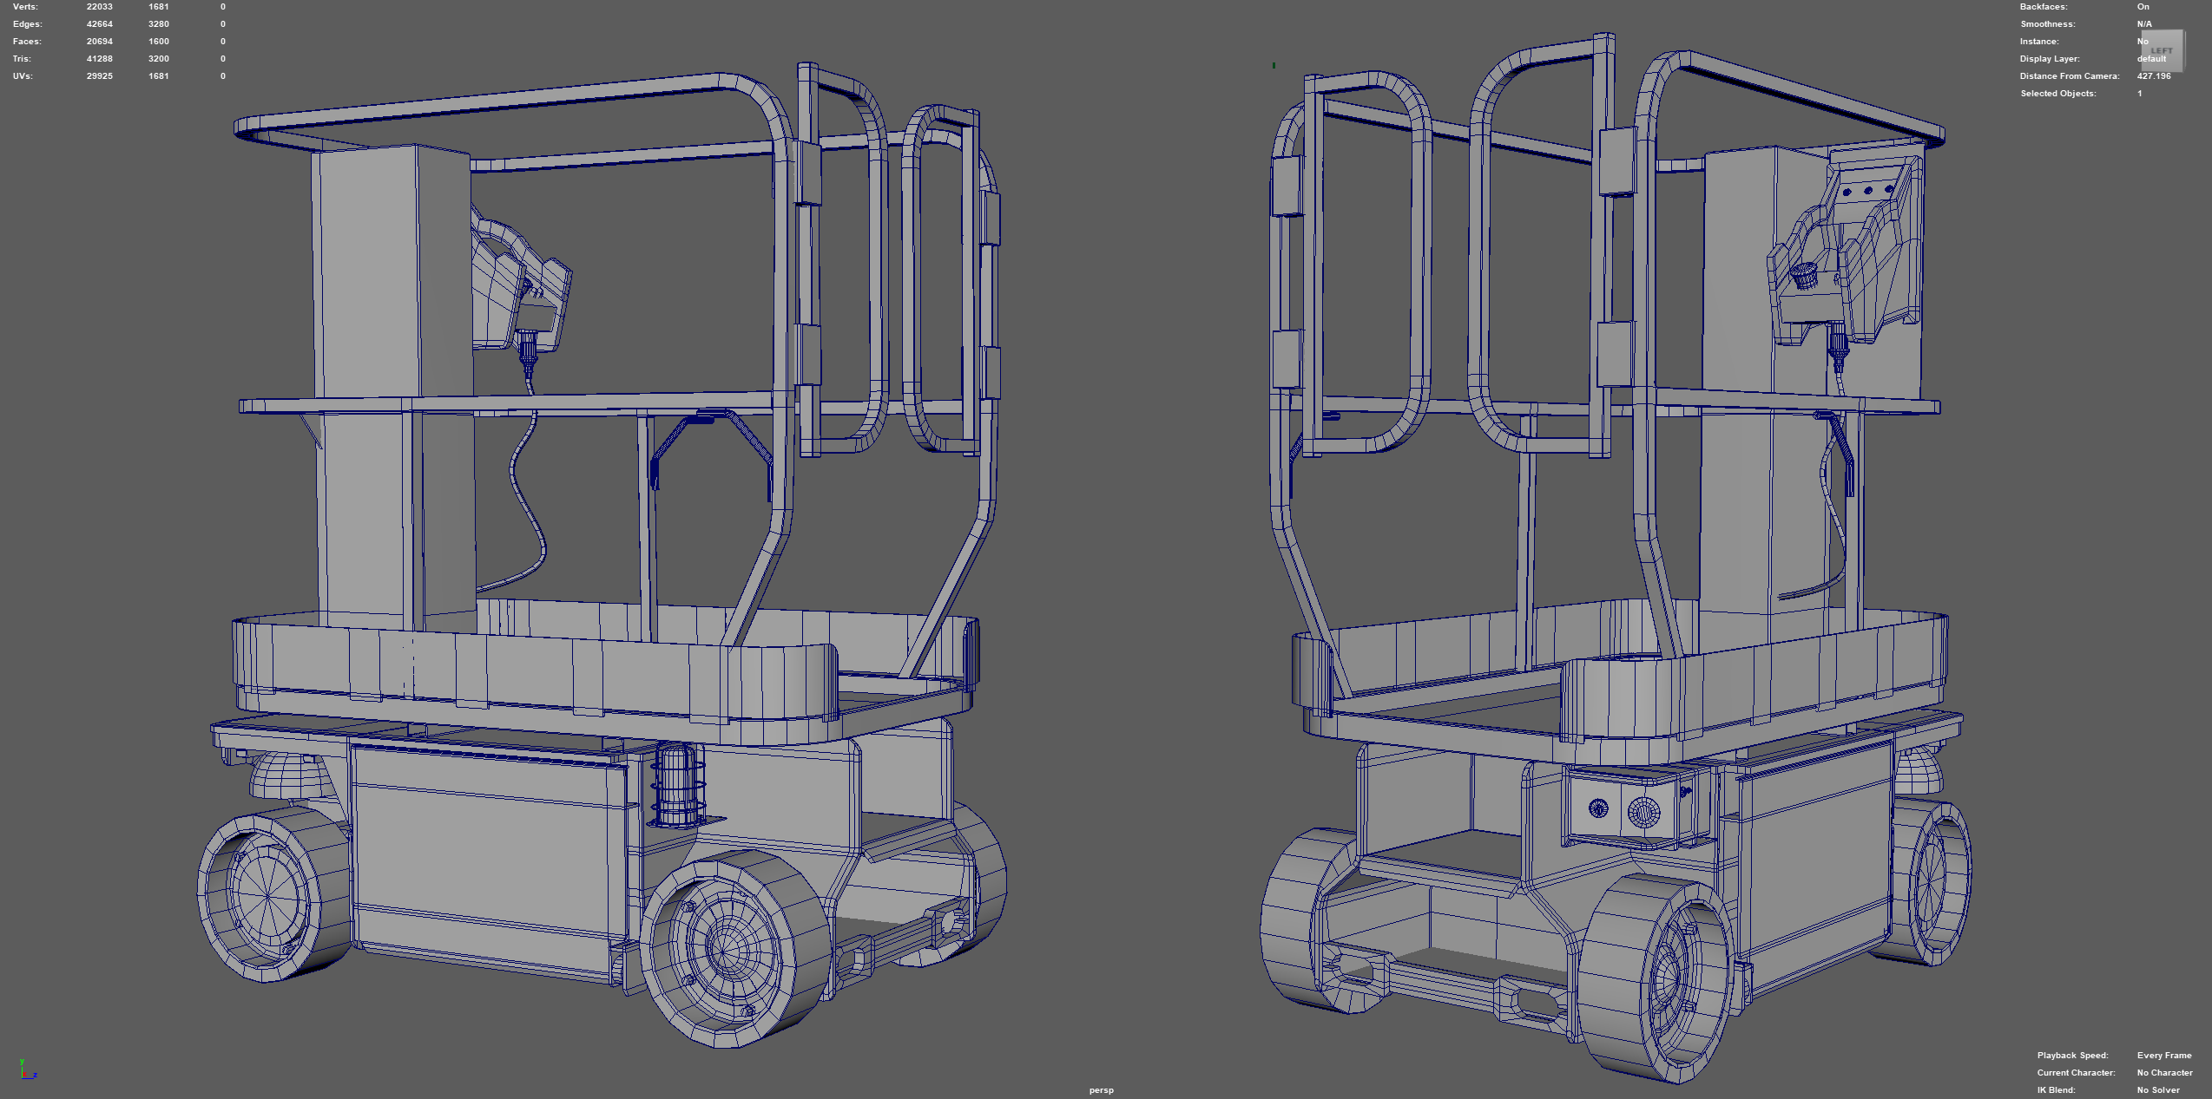The image size is (2212, 1099).
Task: Click the 41288 triangle count value
Action: tap(100, 59)
